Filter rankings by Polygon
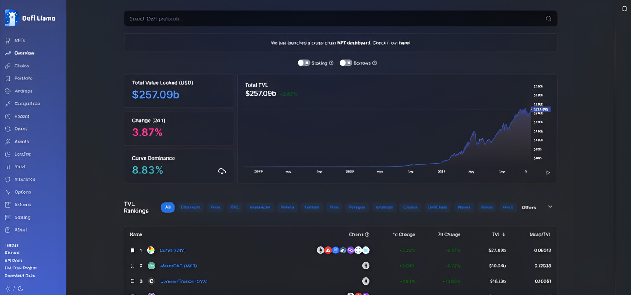This screenshot has width=631, height=295. click(x=357, y=207)
